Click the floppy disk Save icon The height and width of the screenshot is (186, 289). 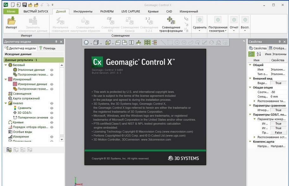[24, 5]
